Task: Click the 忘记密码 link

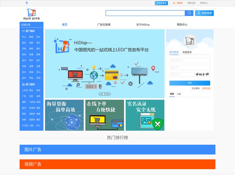Action: tap(196, 88)
